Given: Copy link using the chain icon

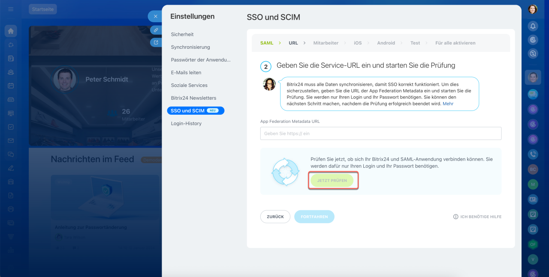Looking at the screenshot, I should [156, 30].
